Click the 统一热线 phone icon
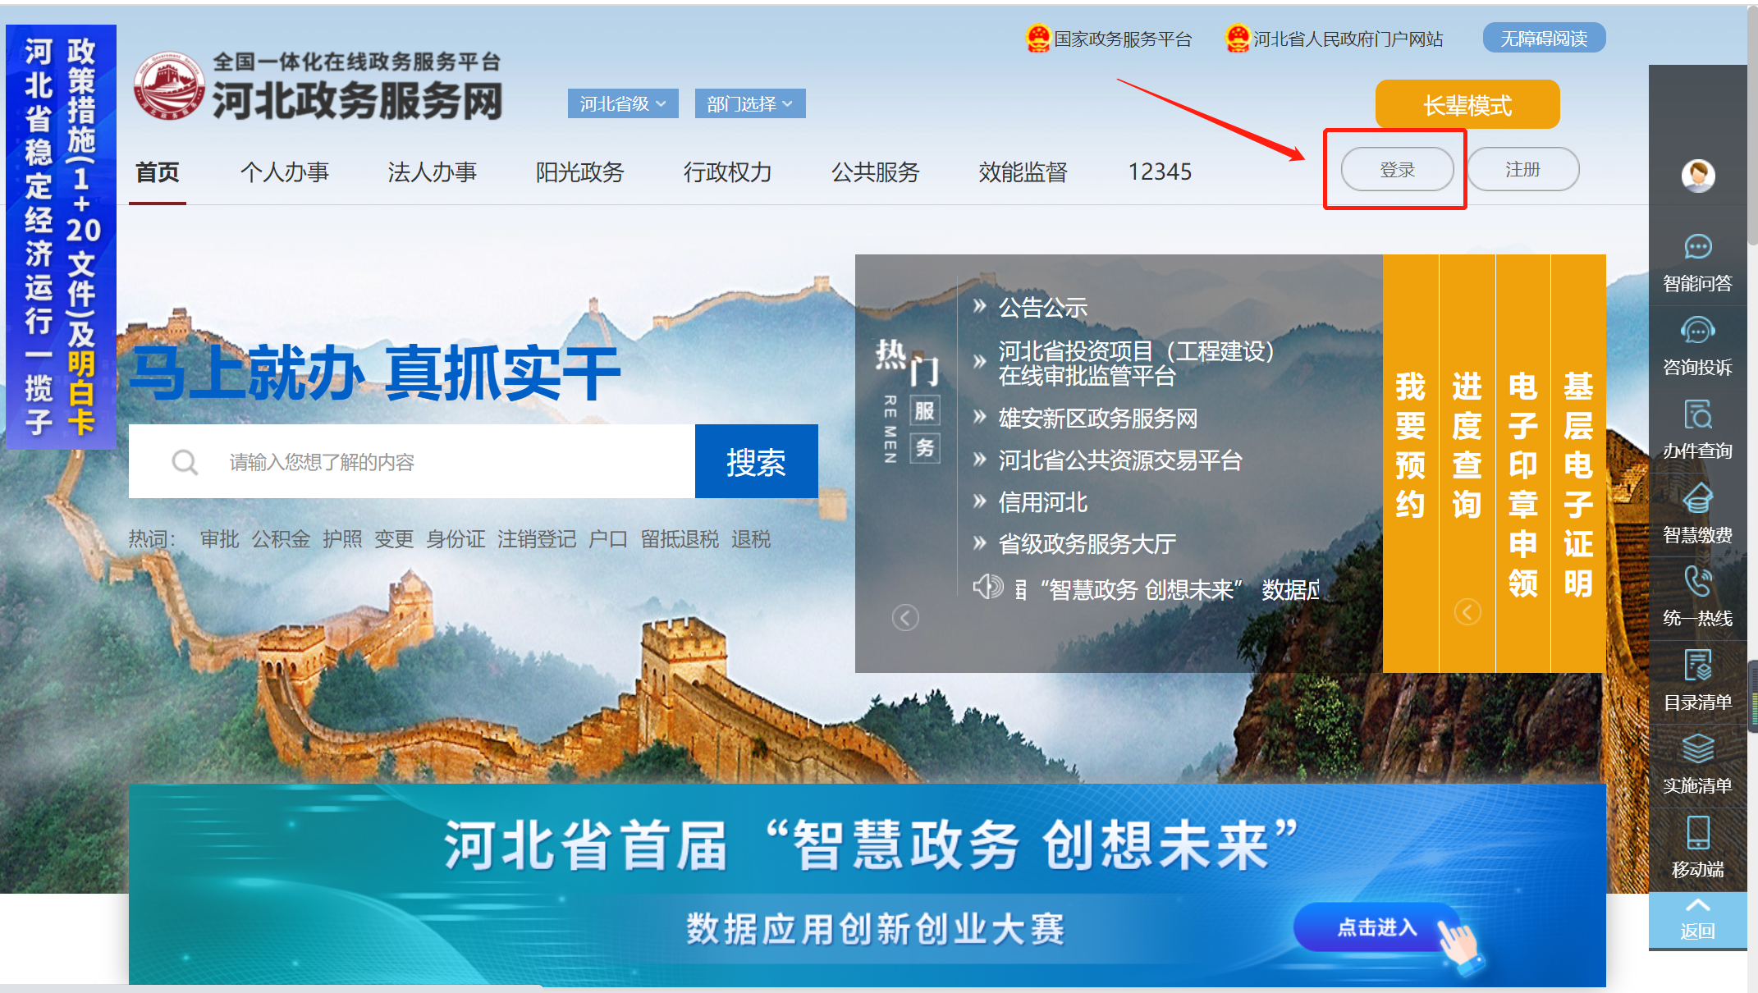The width and height of the screenshot is (1758, 993). 1697,581
